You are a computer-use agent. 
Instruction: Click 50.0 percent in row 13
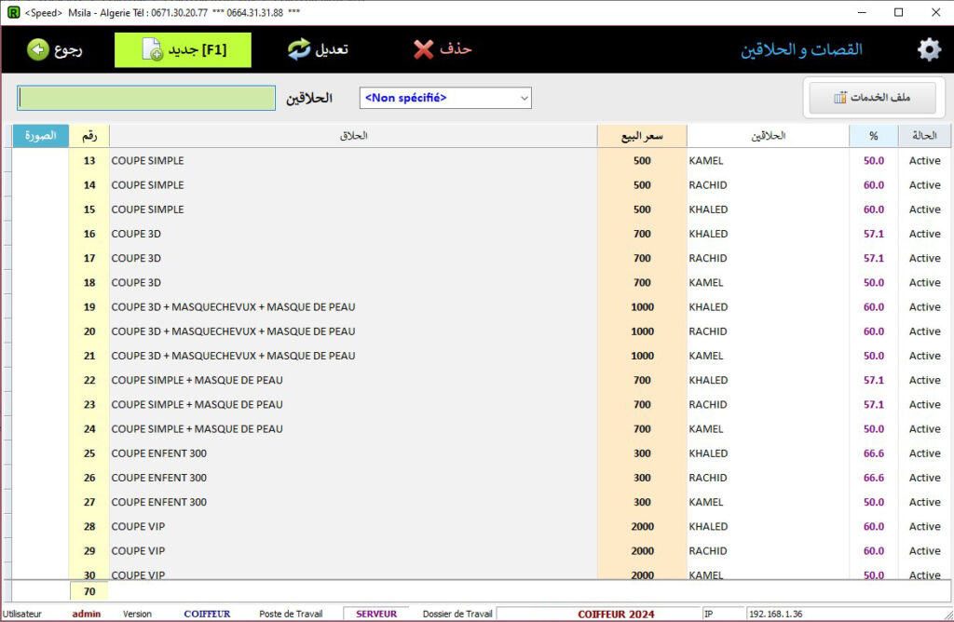click(x=874, y=160)
